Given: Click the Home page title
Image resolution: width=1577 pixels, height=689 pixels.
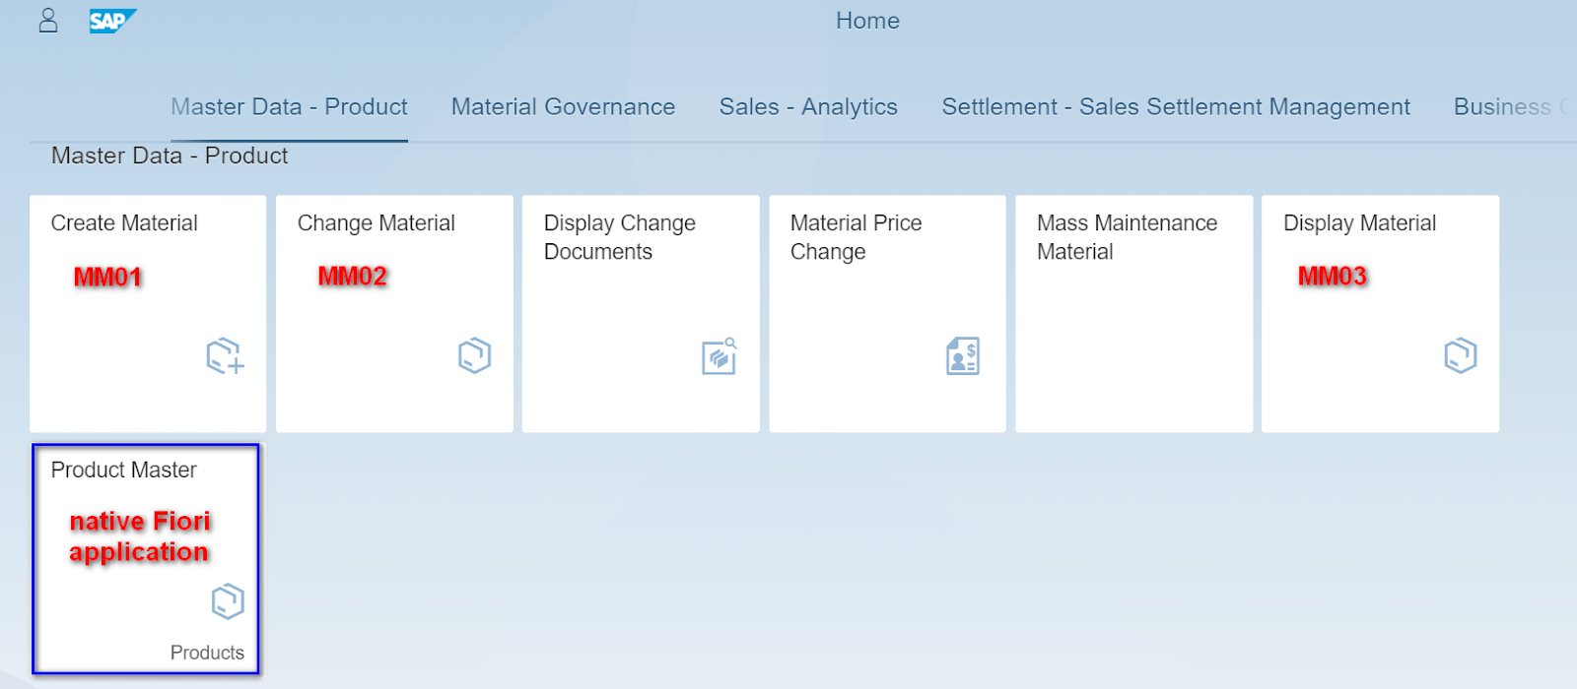Looking at the screenshot, I should coord(867,21).
